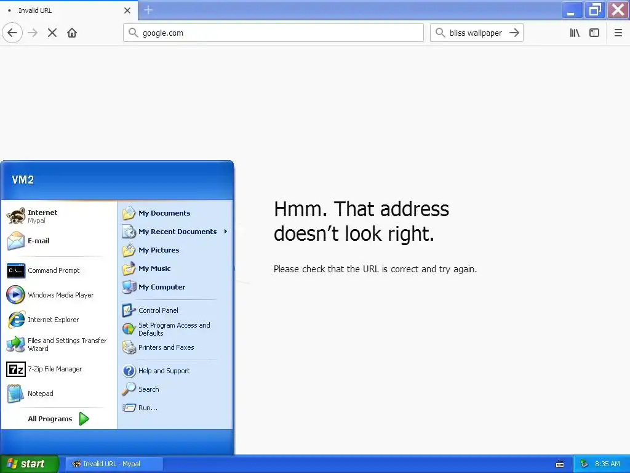630x473 pixels.
Task: Toggle the sidebar panel icon
Action: (x=594, y=33)
